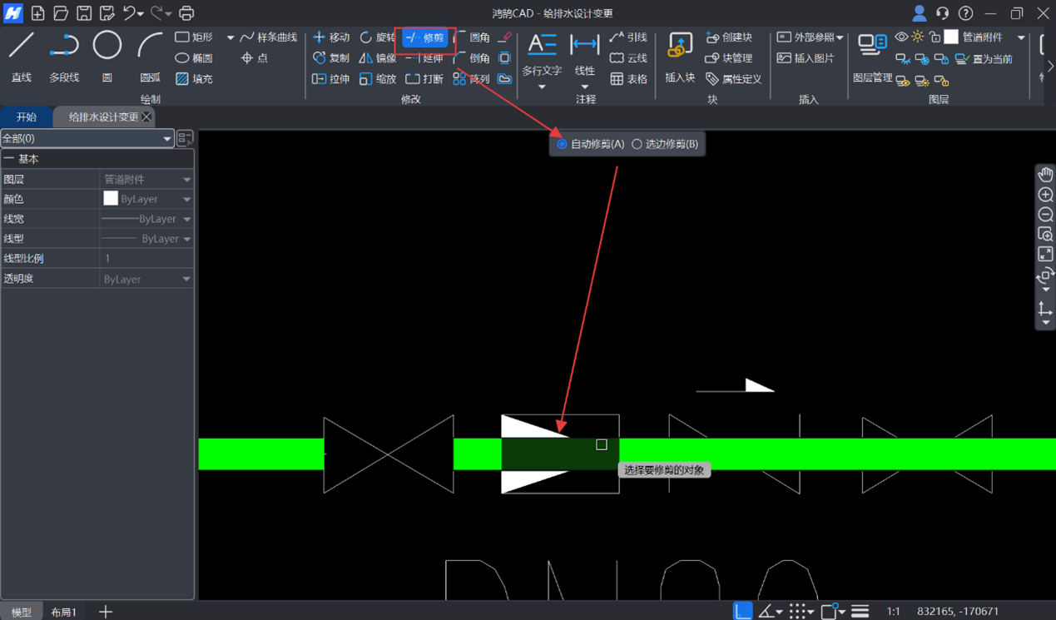Click the white ByLayer color swatch
This screenshot has width=1056, height=620.
point(111,199)
